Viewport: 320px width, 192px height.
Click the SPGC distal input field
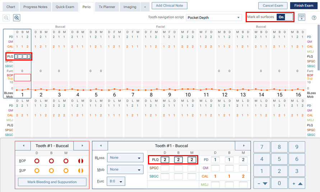[x=165, y=168]
